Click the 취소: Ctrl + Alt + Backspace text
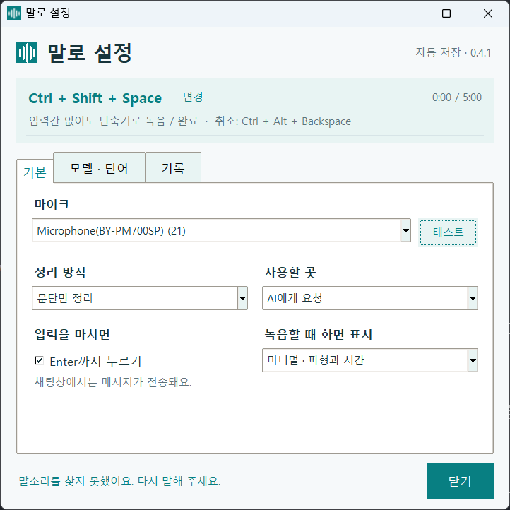The height and width of the screenshot is (510, 510). [283, 121]
